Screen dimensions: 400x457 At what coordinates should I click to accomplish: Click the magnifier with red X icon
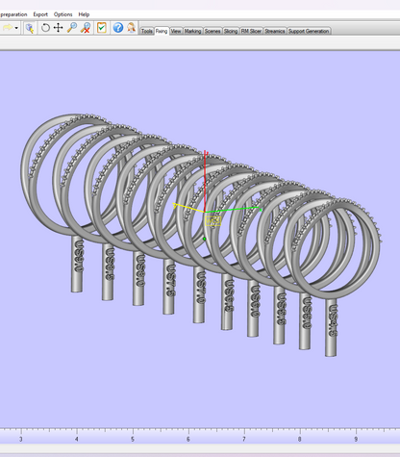[86, 28]
